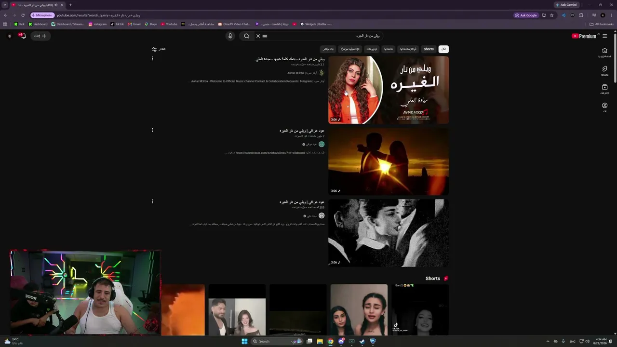This screenshot has width=617, height=347.
Task: Mute the tab via speaker icon
Action: [56, 5]
